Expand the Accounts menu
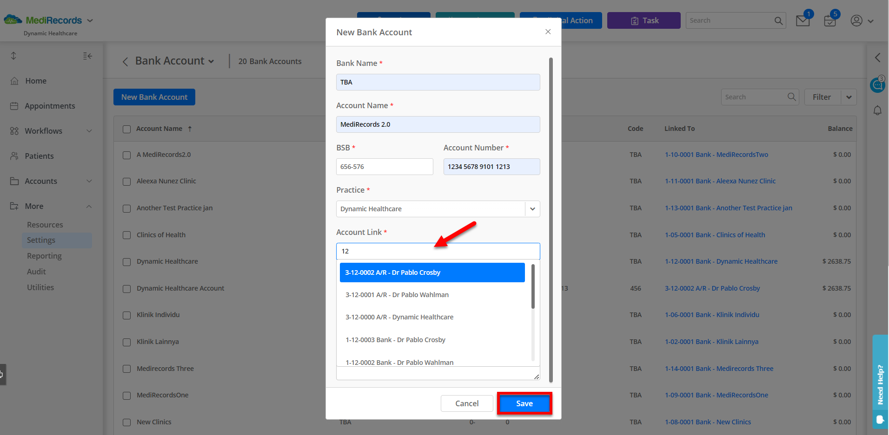Image resolution: width=889 pixels, height=435 pixels. point(89,181)
